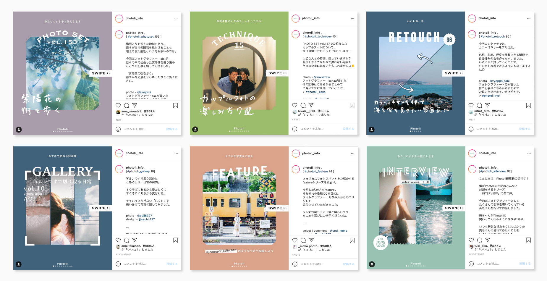Like the INTERVIEW 02 post with the heart icon
The image size is (547, 281).
tap(471, 240)
